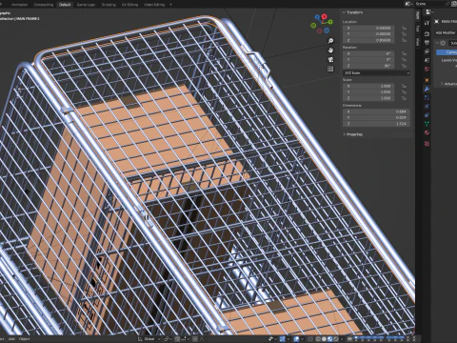Click the Dimensions Z value field

point(376,124)
